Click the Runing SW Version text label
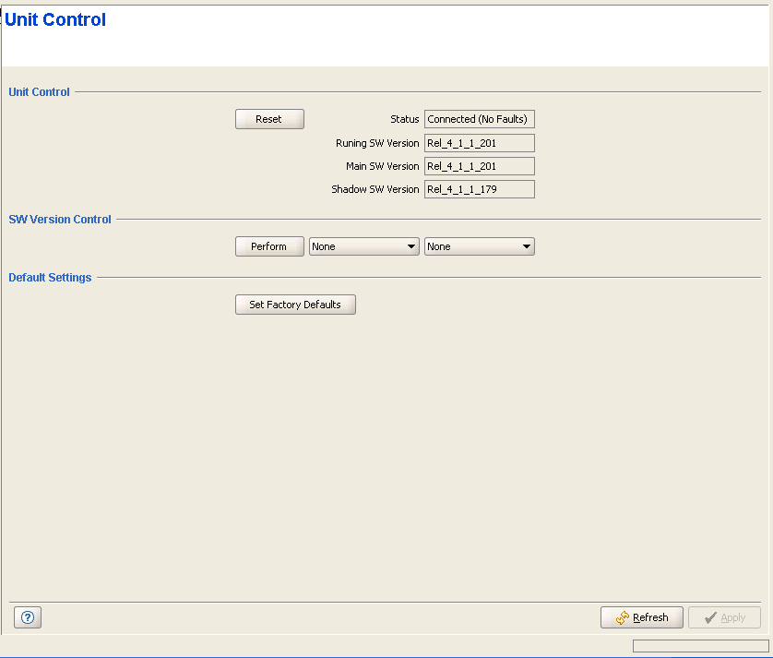Image resolution: width=773 pixels, height=658 pixels. coord(377,143)
